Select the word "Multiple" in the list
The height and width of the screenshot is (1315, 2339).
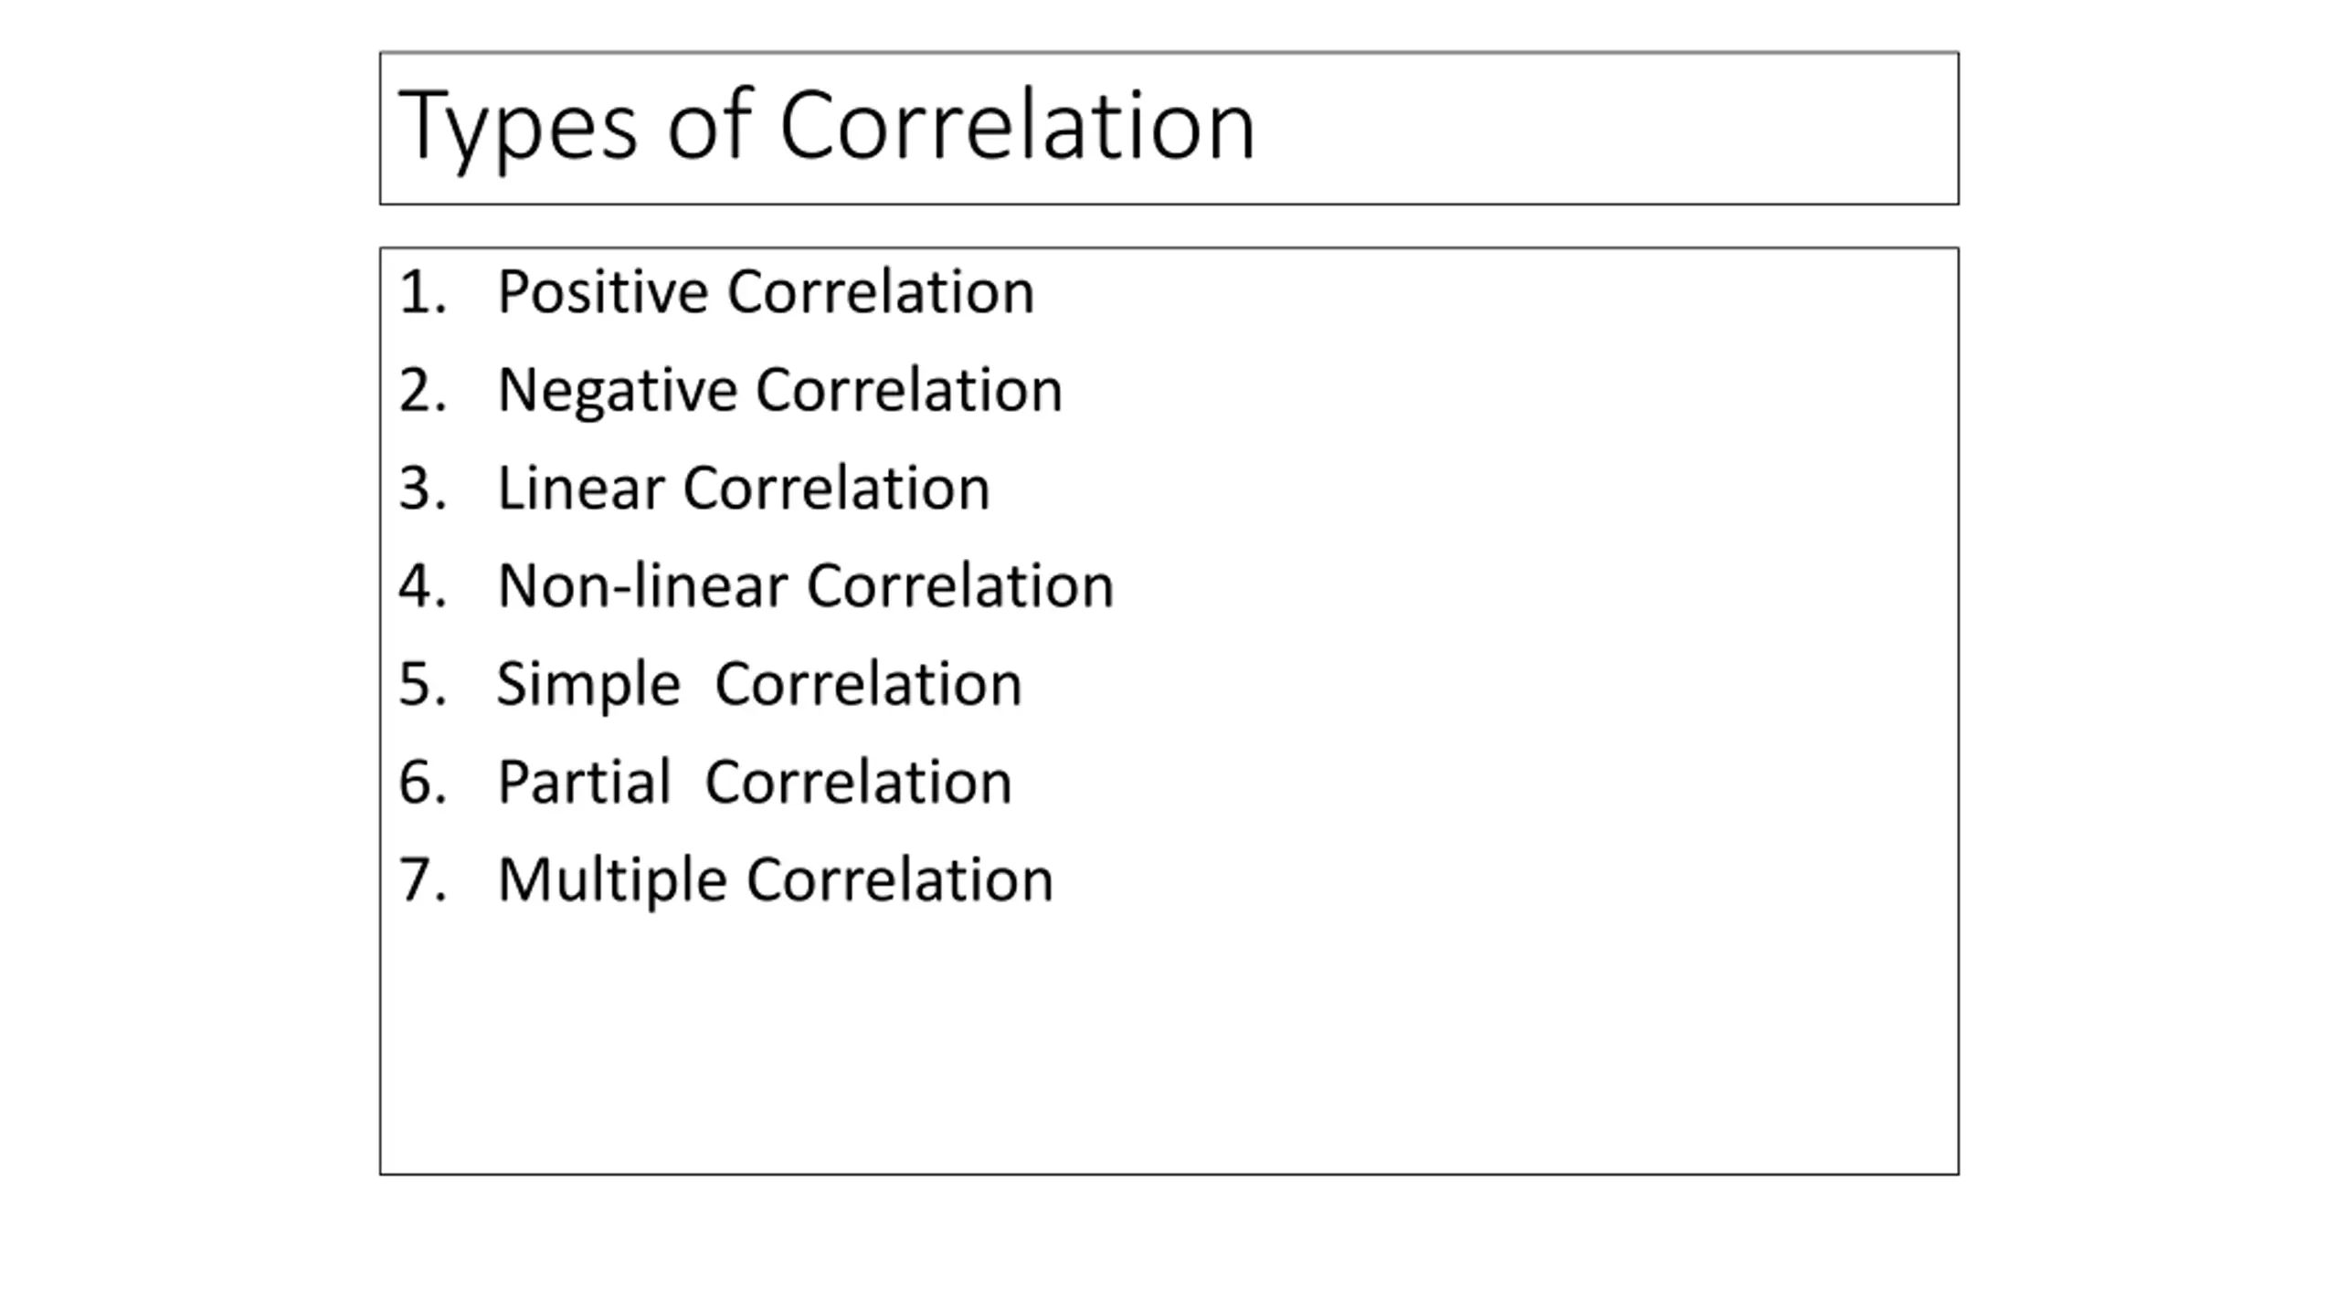[x=612, y=881]
